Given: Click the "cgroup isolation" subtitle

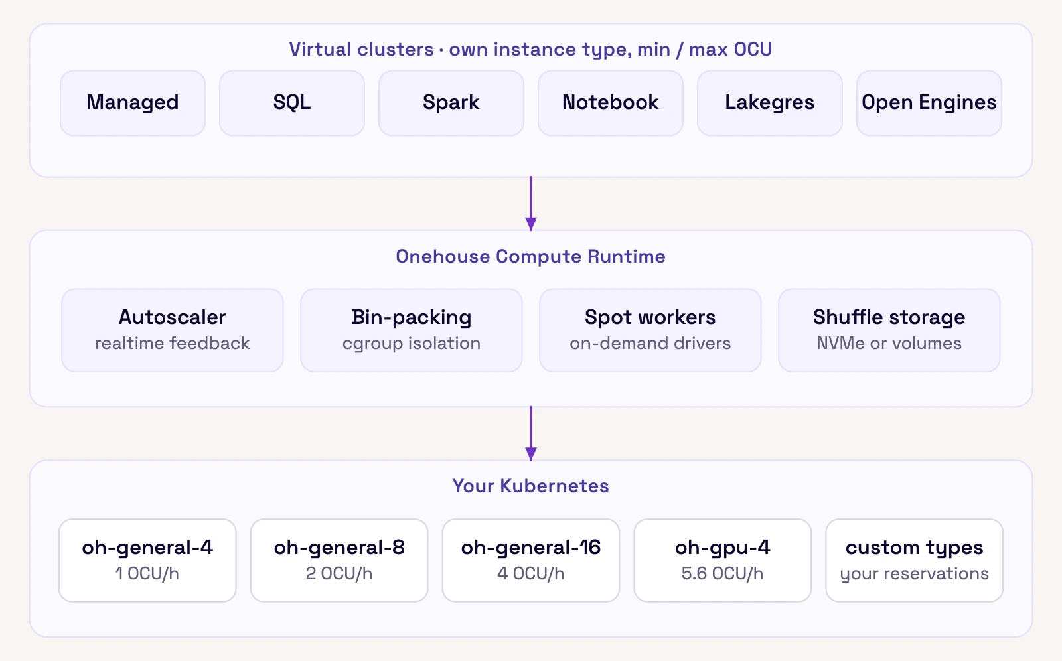Looking at the screenshot, I should 412,344.
